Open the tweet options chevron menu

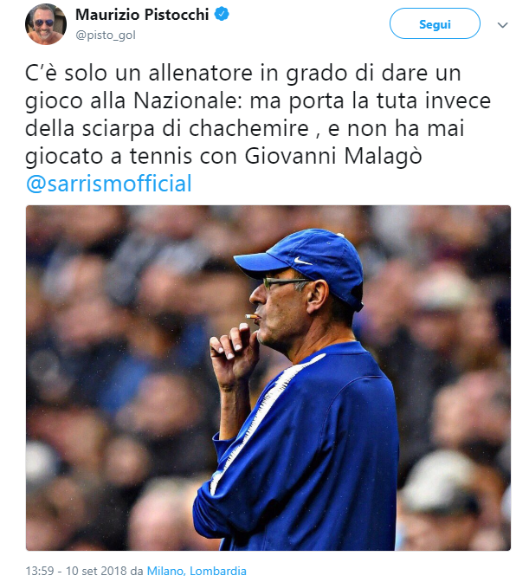(503, 25)
